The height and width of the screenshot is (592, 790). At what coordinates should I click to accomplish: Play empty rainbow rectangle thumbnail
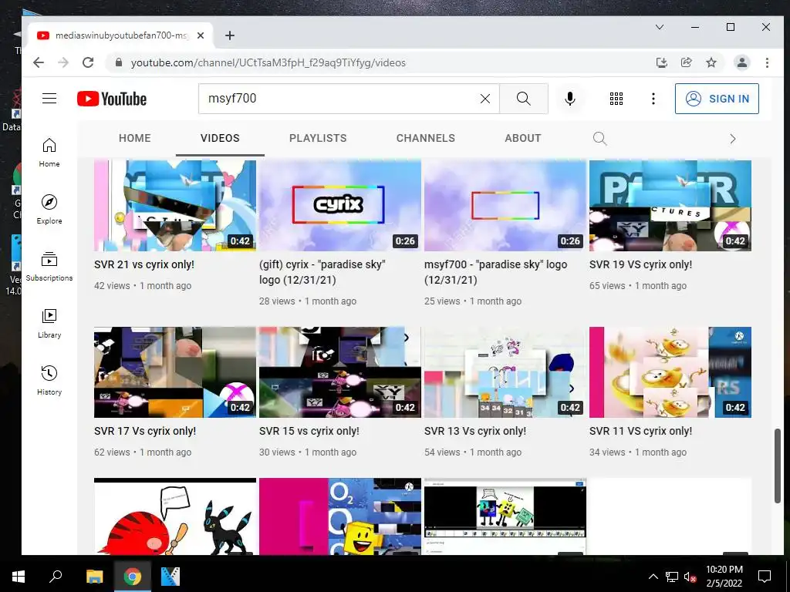click(x=505, y=205)
